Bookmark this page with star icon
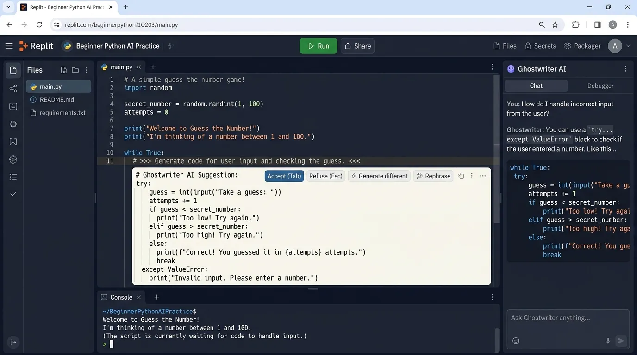The image size is (637, 355). [555, 25]
